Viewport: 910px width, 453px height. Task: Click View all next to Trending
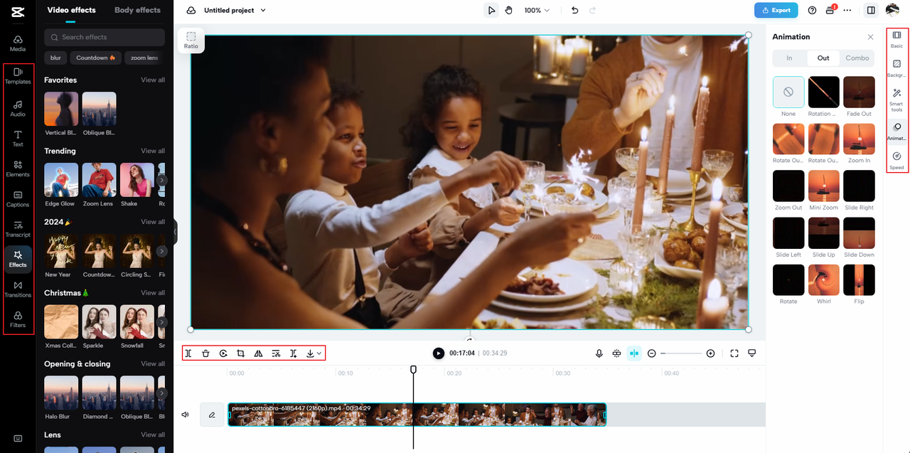153,151
